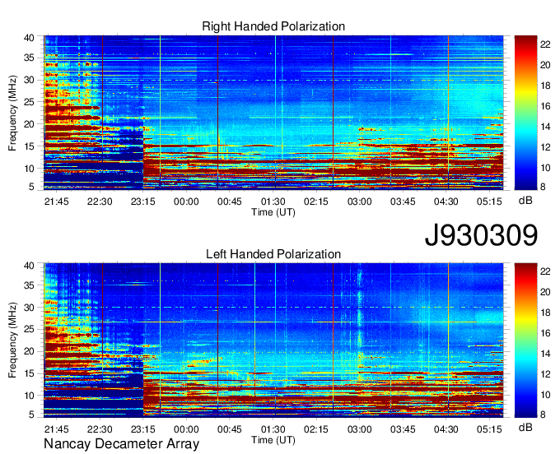Click the 00:00 time tick on the top plot
Screen dimensions: 560x454
point(186,202)
